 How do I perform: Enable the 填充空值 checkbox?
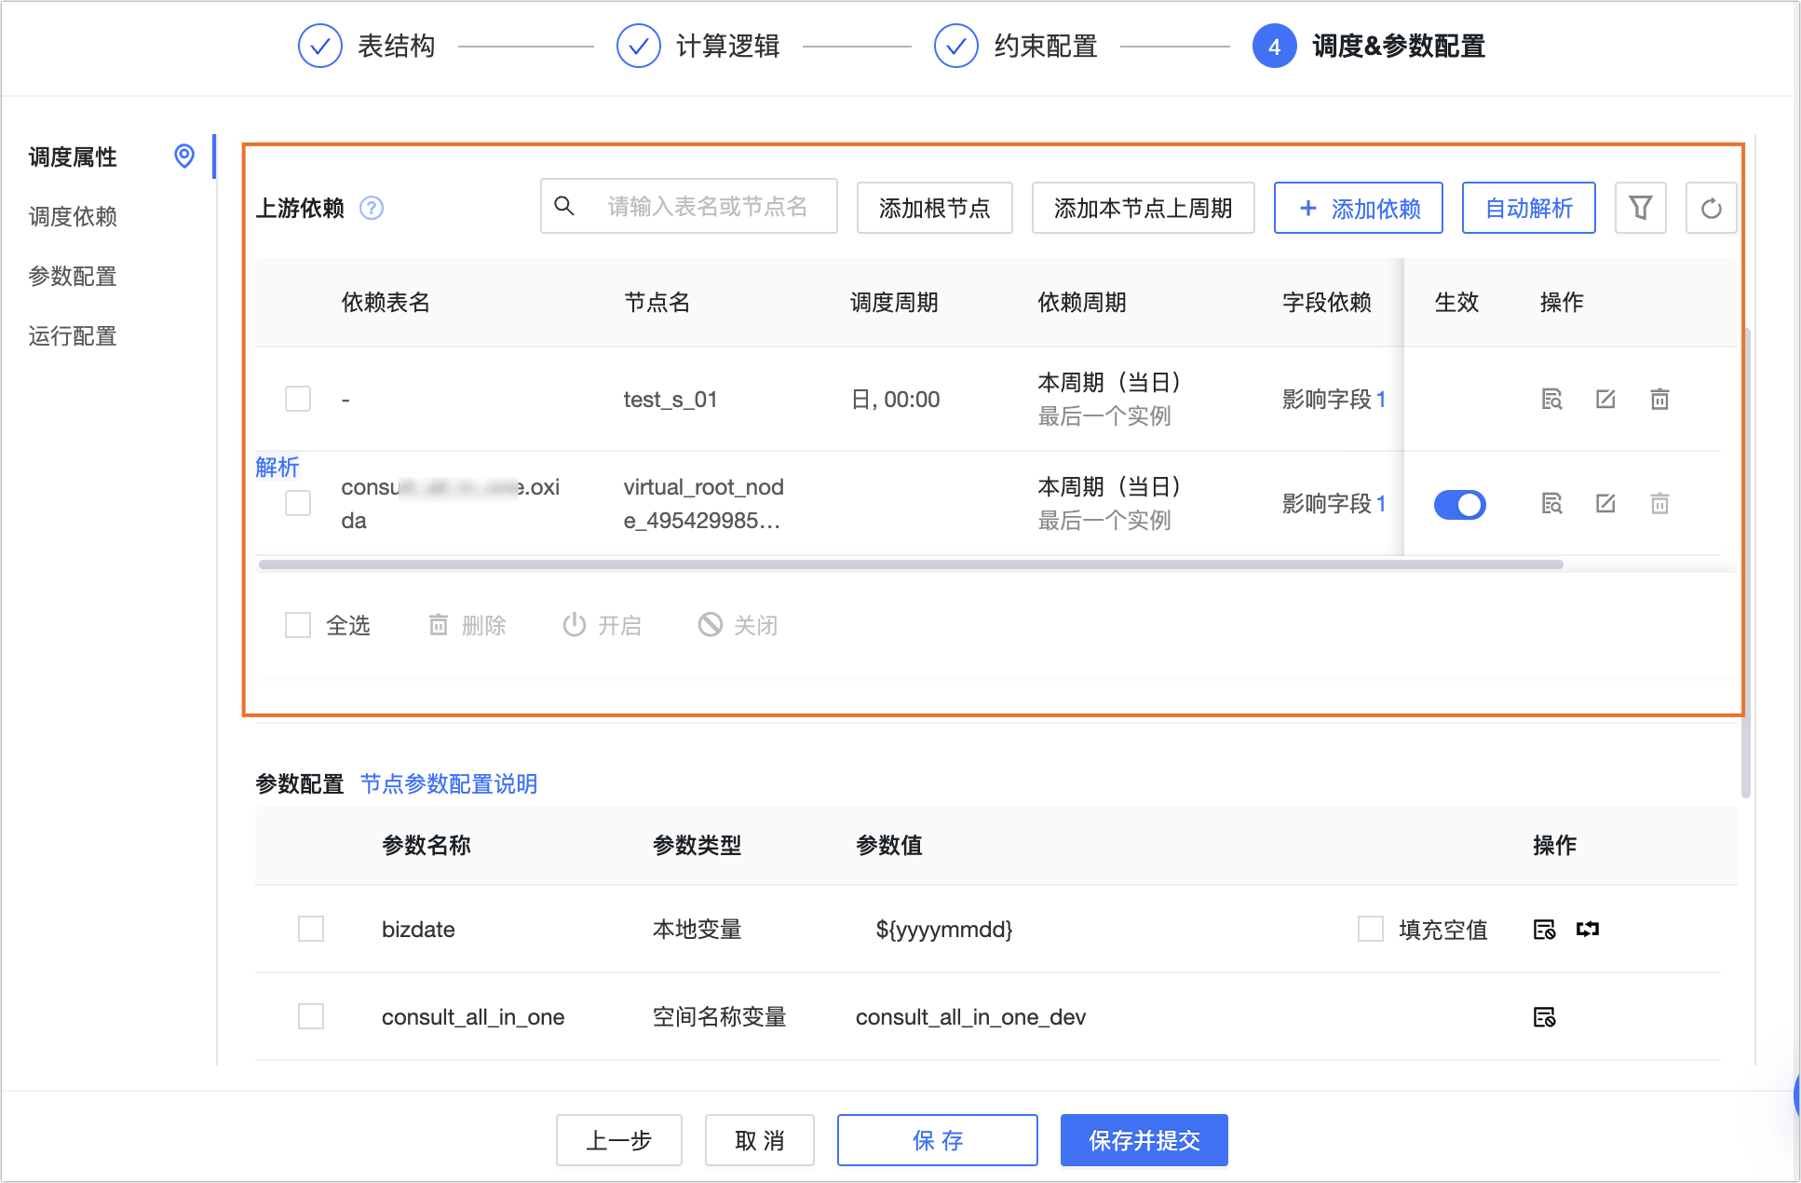pos(1370,929)
